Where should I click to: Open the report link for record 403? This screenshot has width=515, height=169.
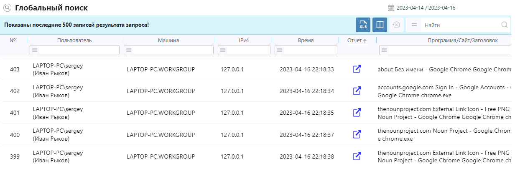(357, 69)
